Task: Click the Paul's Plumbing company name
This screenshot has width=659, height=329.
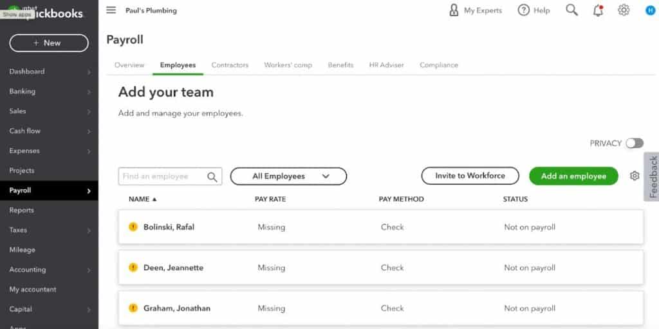Action: point(151,10)
